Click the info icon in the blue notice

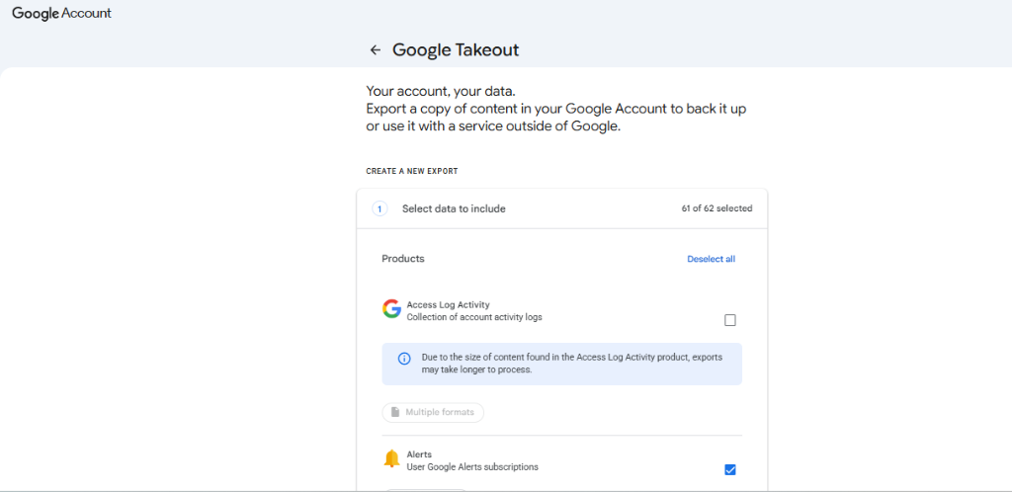click(404, 360)
